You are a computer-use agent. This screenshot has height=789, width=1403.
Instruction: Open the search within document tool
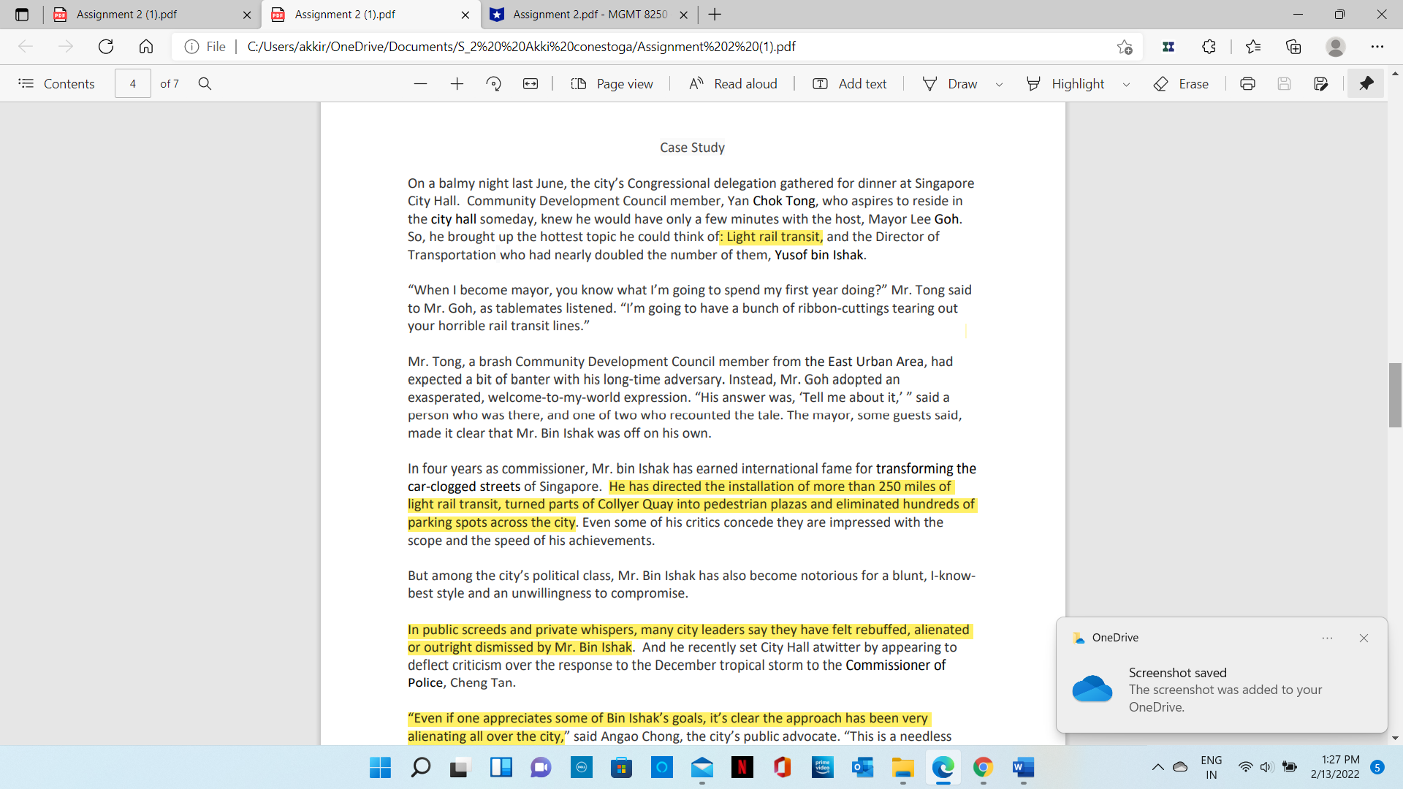click(205, 83)
